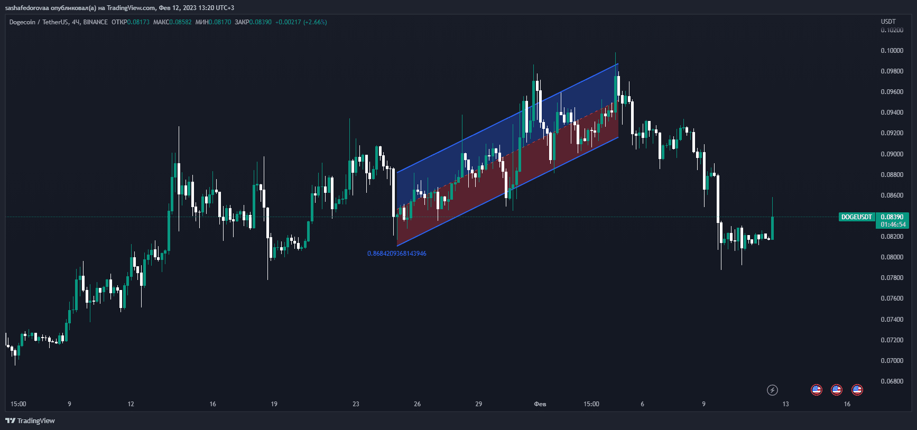Click the date 13 on time axis

785,404
